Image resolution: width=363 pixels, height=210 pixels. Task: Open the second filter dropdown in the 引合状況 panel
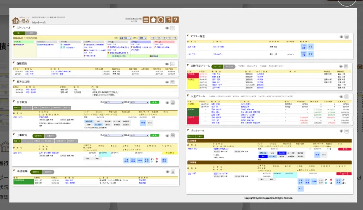click(139, 102)
